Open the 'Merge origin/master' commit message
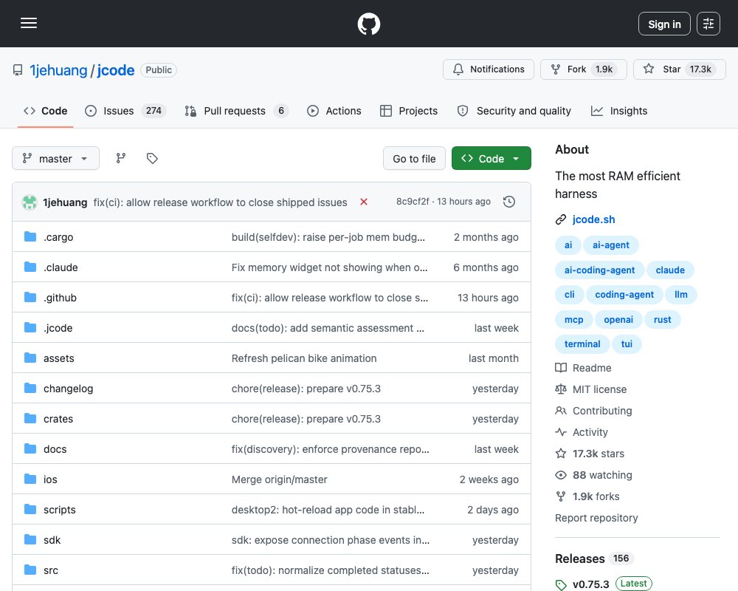The image size is (738, 591). click(x=279, y=479)
